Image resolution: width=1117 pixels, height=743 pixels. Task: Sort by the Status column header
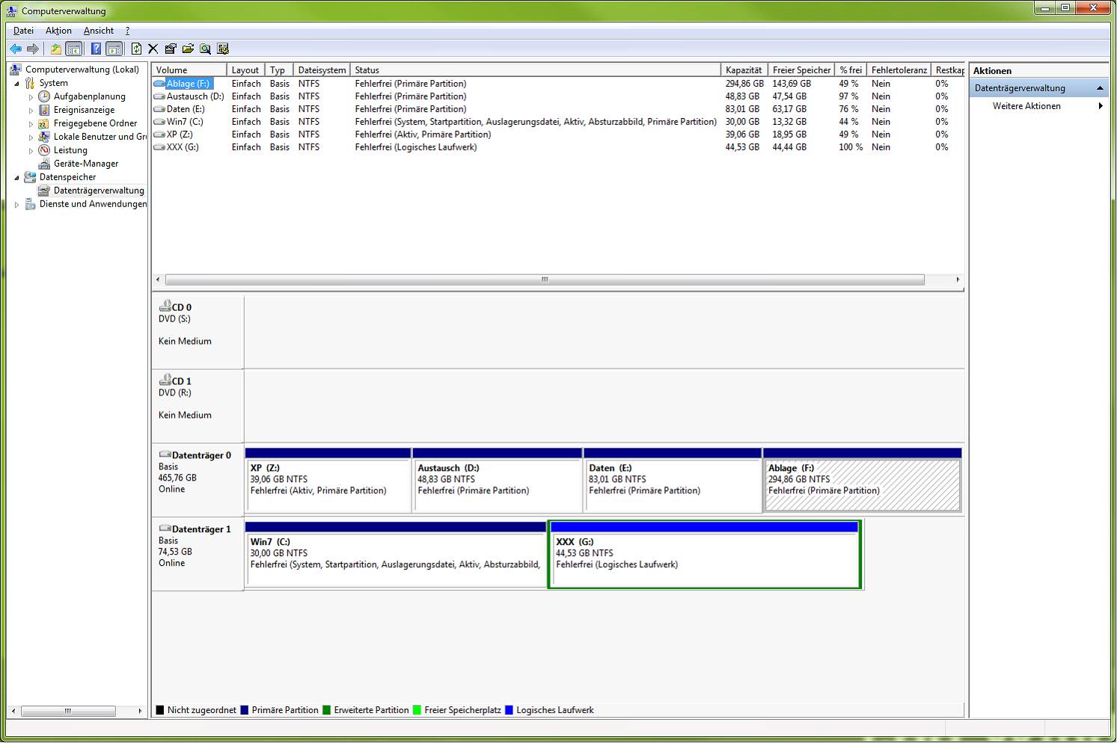point(535,70)
